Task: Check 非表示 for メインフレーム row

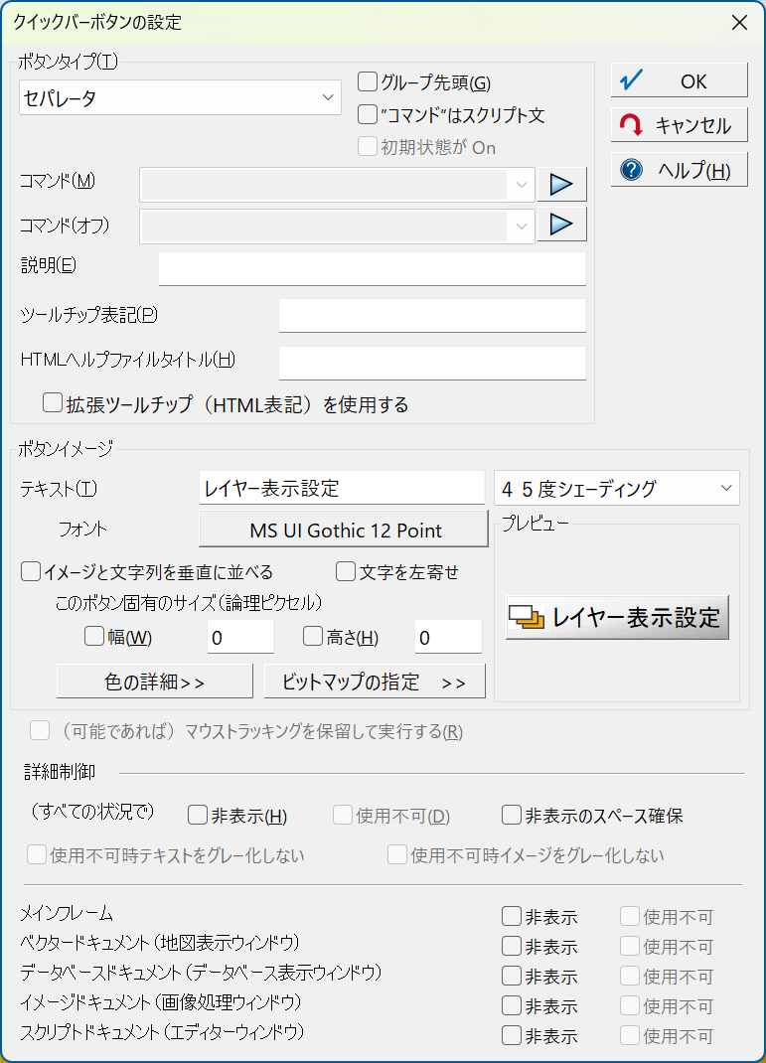Action: click(x=512, y=917)
